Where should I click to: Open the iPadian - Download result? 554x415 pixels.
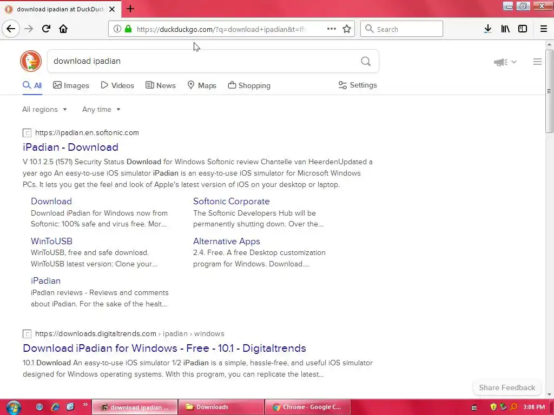(x=70, y=147)
